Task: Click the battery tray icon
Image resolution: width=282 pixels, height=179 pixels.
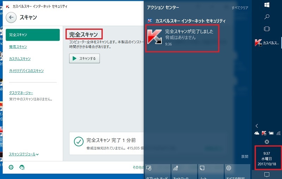Action: point(271,133)
